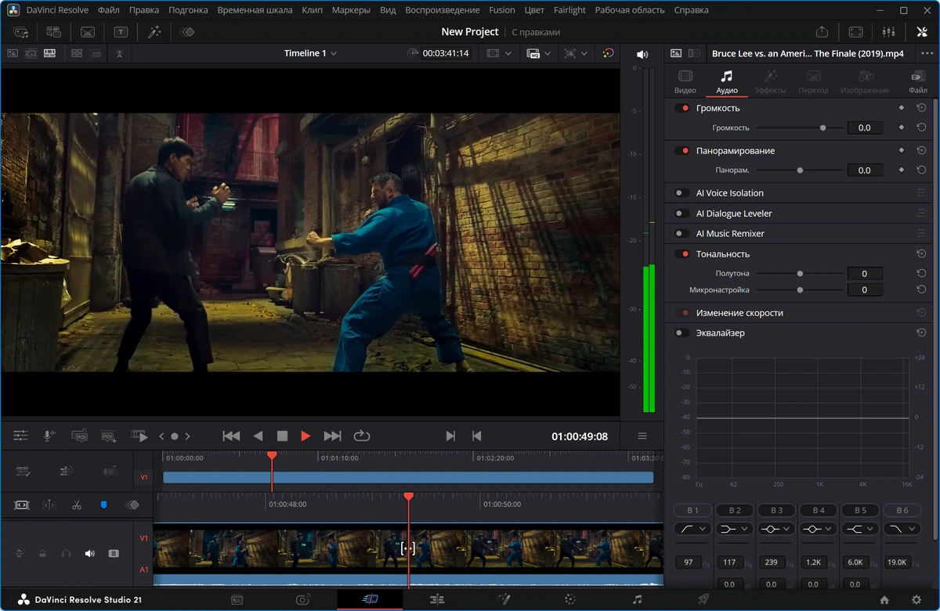Screen dimensions: 940x611
Task: Toggle the Громкость section on/off
Action: coord(682,108)
